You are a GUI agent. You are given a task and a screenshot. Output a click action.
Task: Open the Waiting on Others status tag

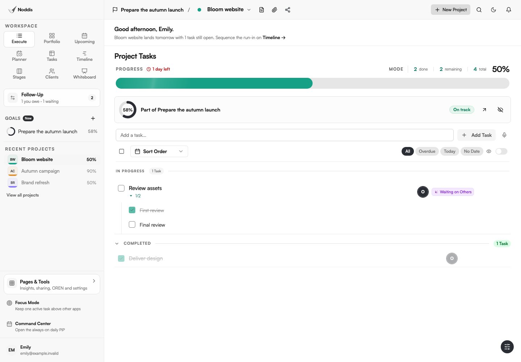pos(453,192)
